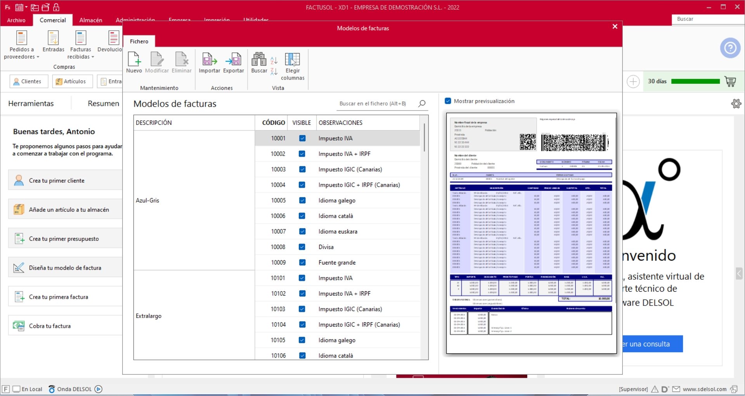
Task: Toggle visible checkbox for code 10002
Action: coord(302,154)
